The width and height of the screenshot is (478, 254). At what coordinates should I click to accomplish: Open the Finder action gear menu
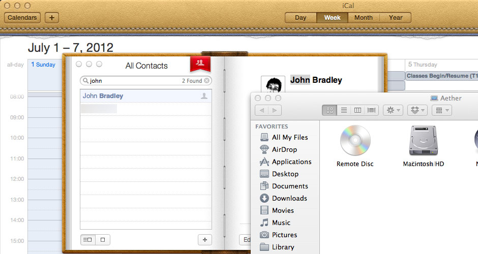[x=393, y=110]
